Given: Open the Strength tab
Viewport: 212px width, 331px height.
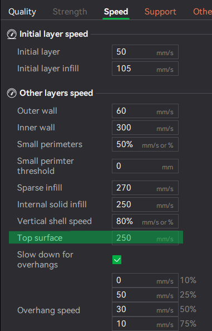Looking at the screenshot, I should pyautogui.click(x=70, y=12).
